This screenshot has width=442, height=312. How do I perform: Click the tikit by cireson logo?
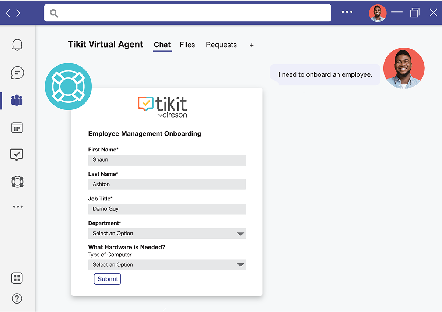click(x=162, y=107)
